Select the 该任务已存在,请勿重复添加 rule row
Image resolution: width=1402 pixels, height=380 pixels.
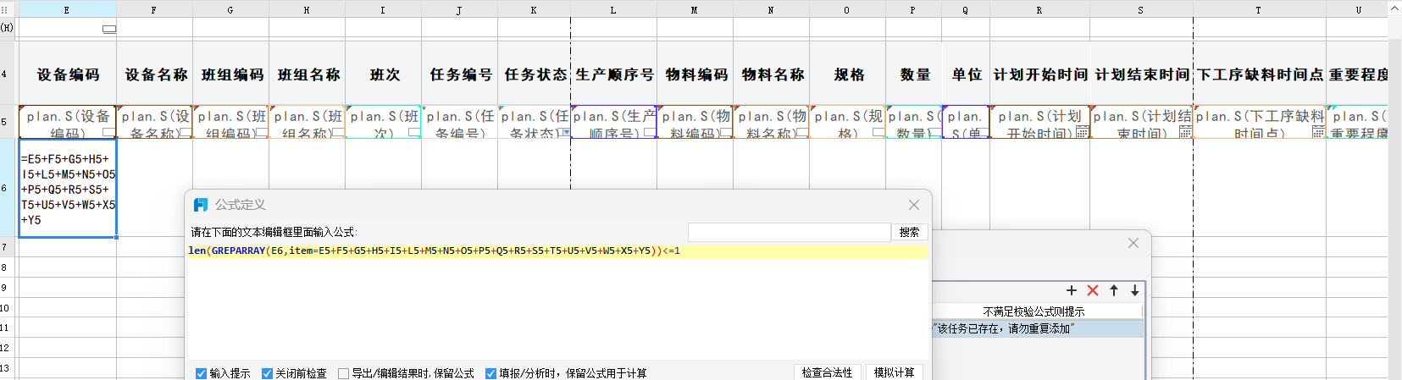(x=1038, y=328)
